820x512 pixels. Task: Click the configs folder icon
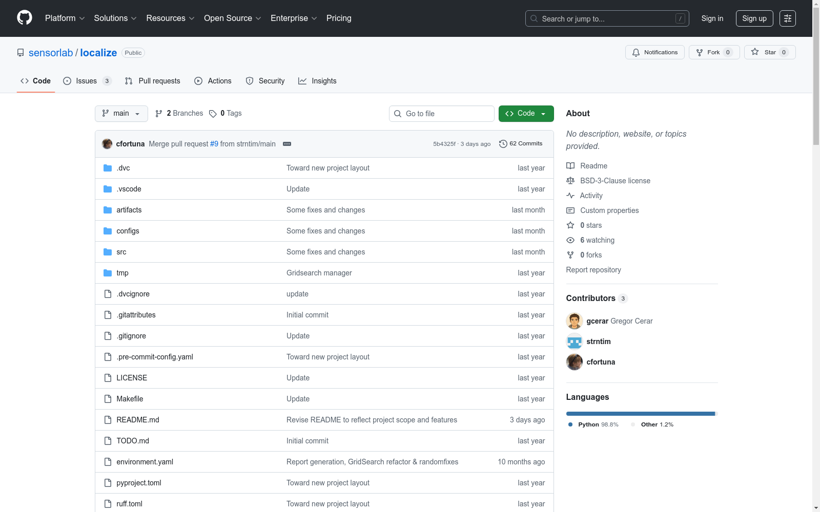pos(108,231)
